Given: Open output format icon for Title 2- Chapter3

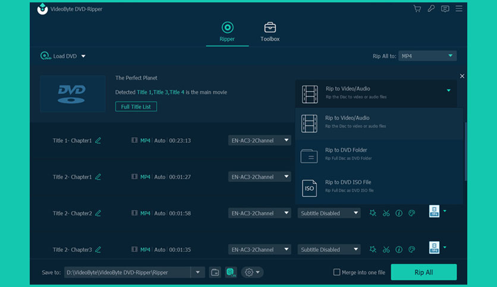Looking at the screenshot, I should [434, 247].
